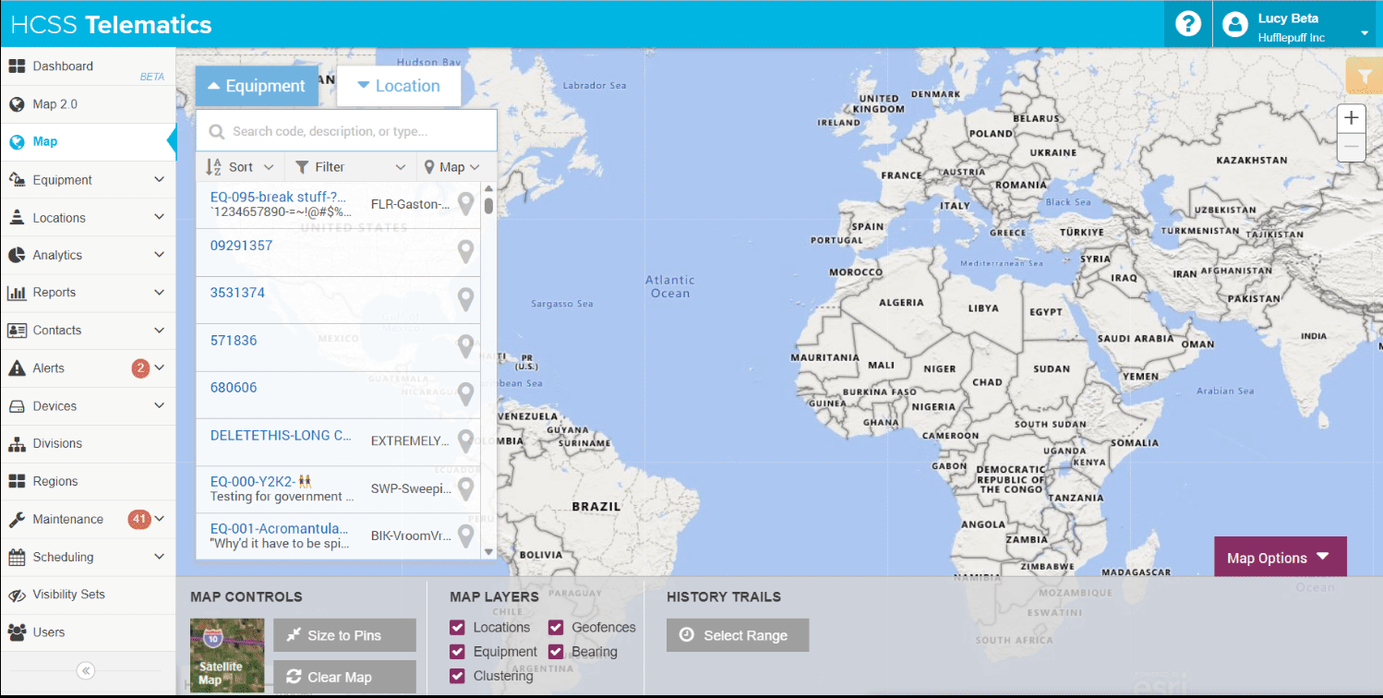The image size is (1383, 698).
Task: Open equipment link 680606
Action: [x=234, y=388]
